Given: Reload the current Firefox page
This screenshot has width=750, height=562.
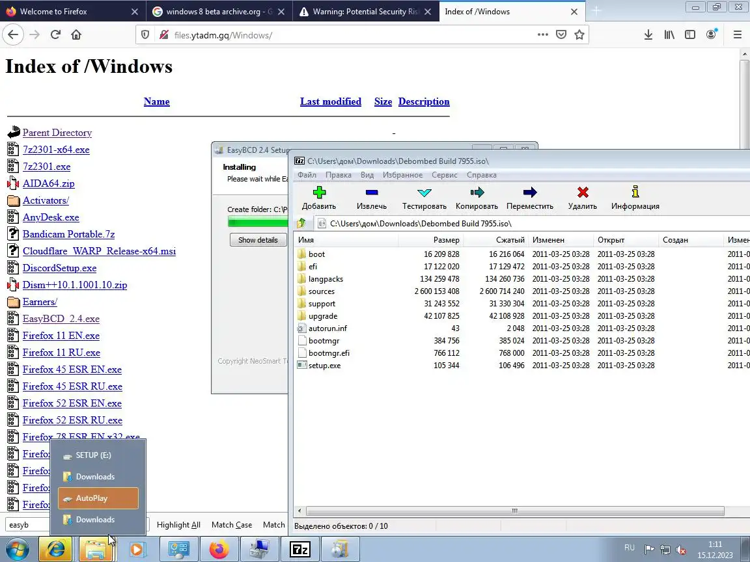Looking at the screenshot, I should tap(55, 34).
